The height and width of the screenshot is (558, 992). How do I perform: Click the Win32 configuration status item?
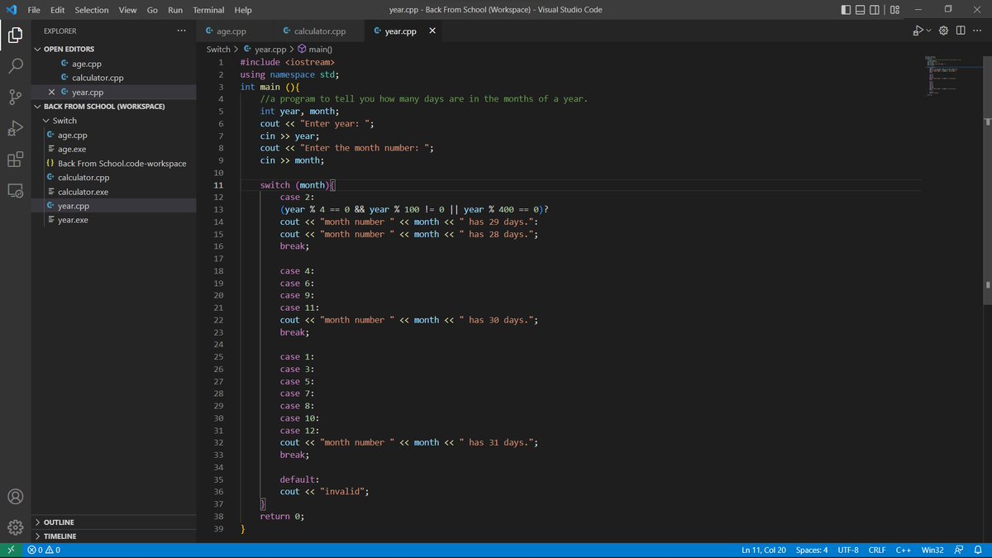[x=932, y=550]
